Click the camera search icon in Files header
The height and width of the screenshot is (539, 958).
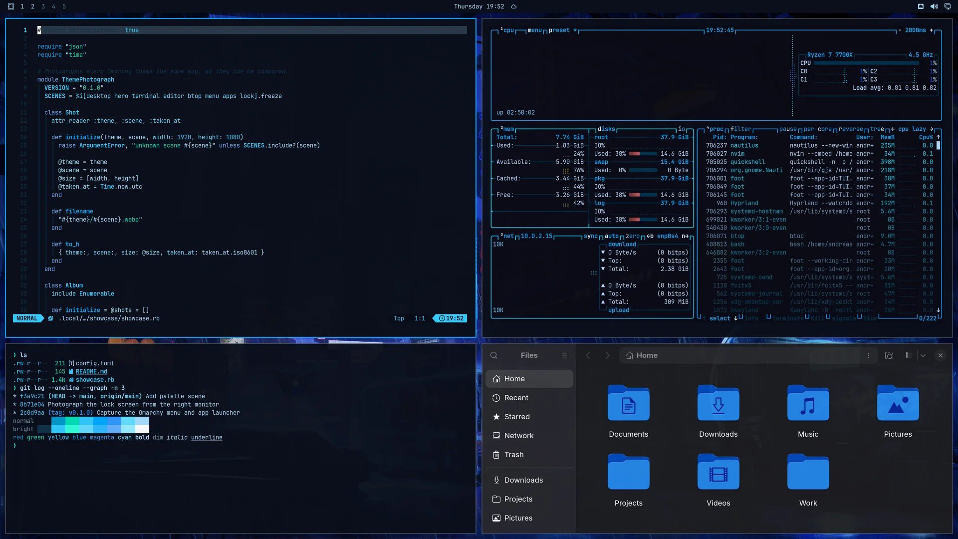coord(889,355)
